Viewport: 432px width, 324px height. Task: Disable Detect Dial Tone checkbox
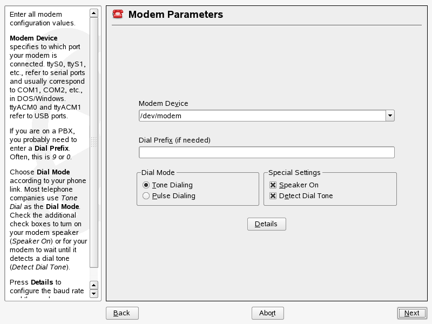[273, 196]
